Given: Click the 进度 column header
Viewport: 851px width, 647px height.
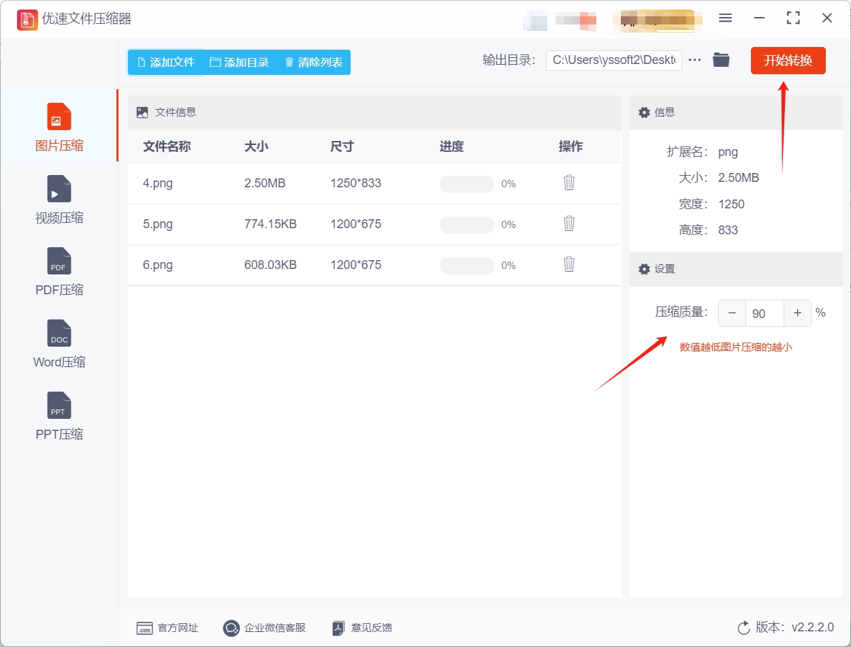Looking at the screenshot, I should point(451,146).
